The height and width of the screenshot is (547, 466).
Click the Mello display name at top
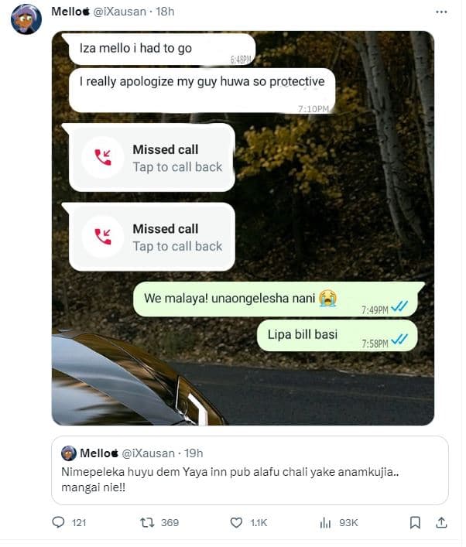tap(70, 12)
